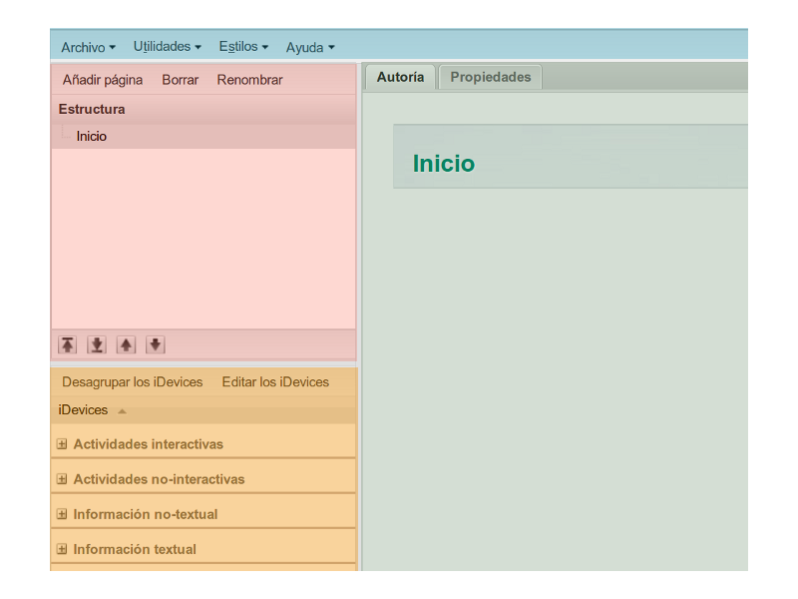Select the Autoría tab
The width and height of the screenshot is (798, 599).
[400, 76]
